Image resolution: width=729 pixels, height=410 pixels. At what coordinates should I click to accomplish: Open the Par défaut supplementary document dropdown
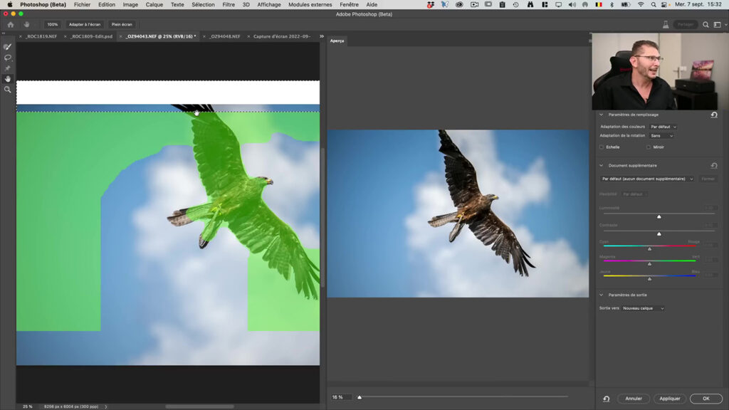[647, 179]
